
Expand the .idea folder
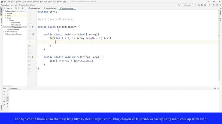(x=6, y=13)
